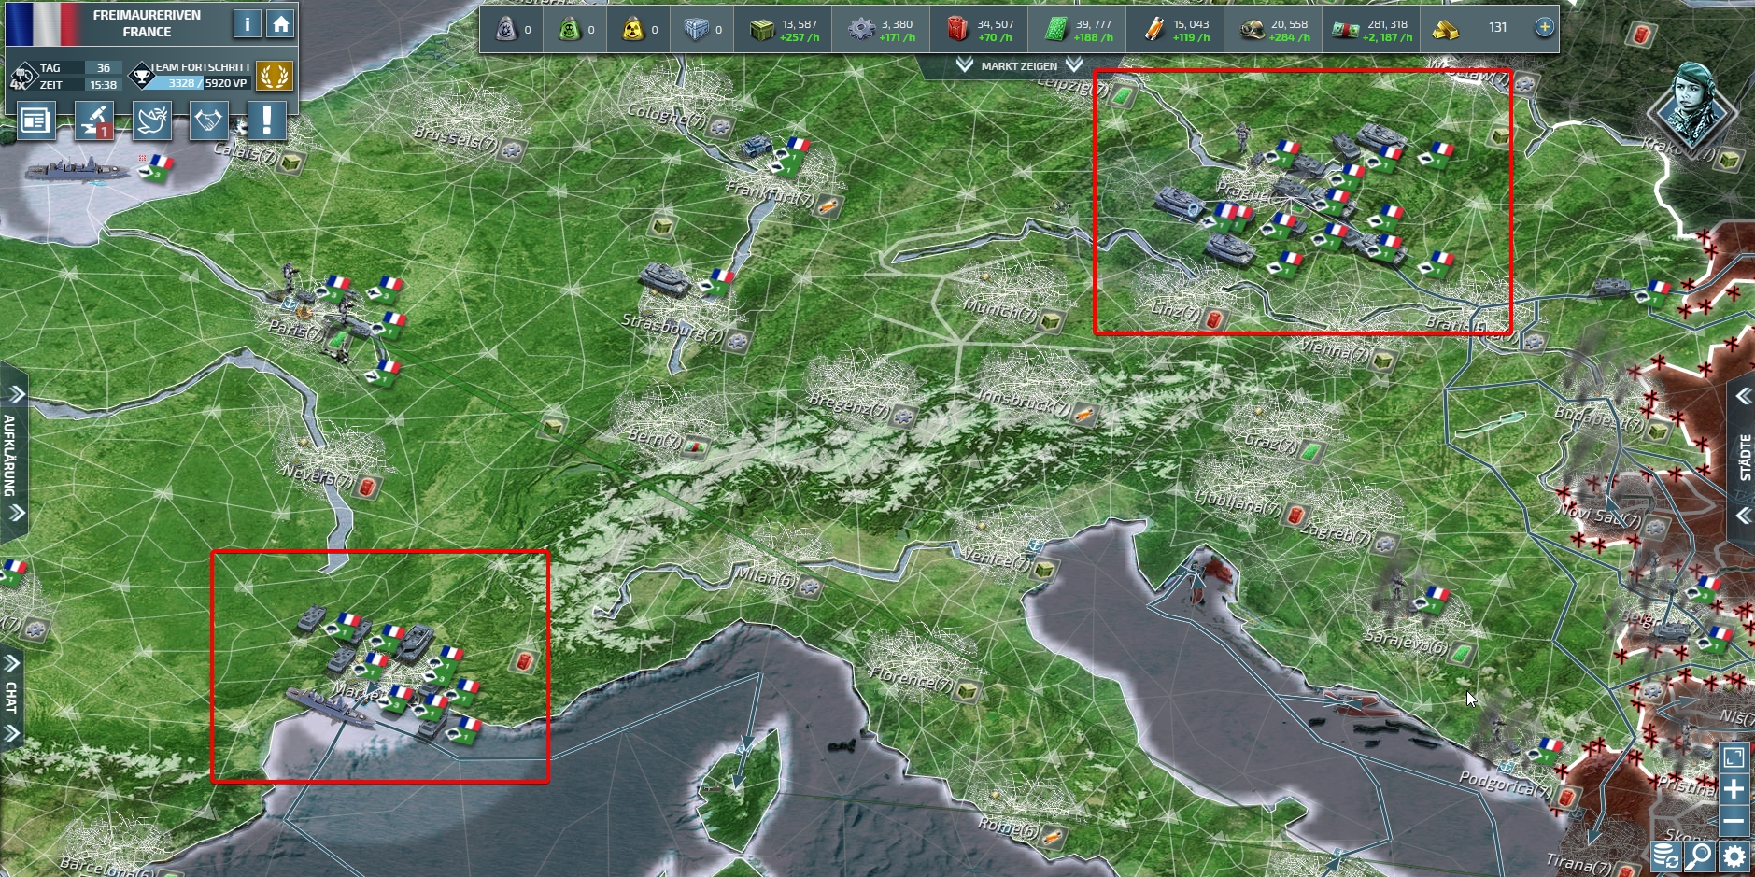Open the magnifying glass search tool
The image size is (1755, 877).
[x=1700, y=856]
